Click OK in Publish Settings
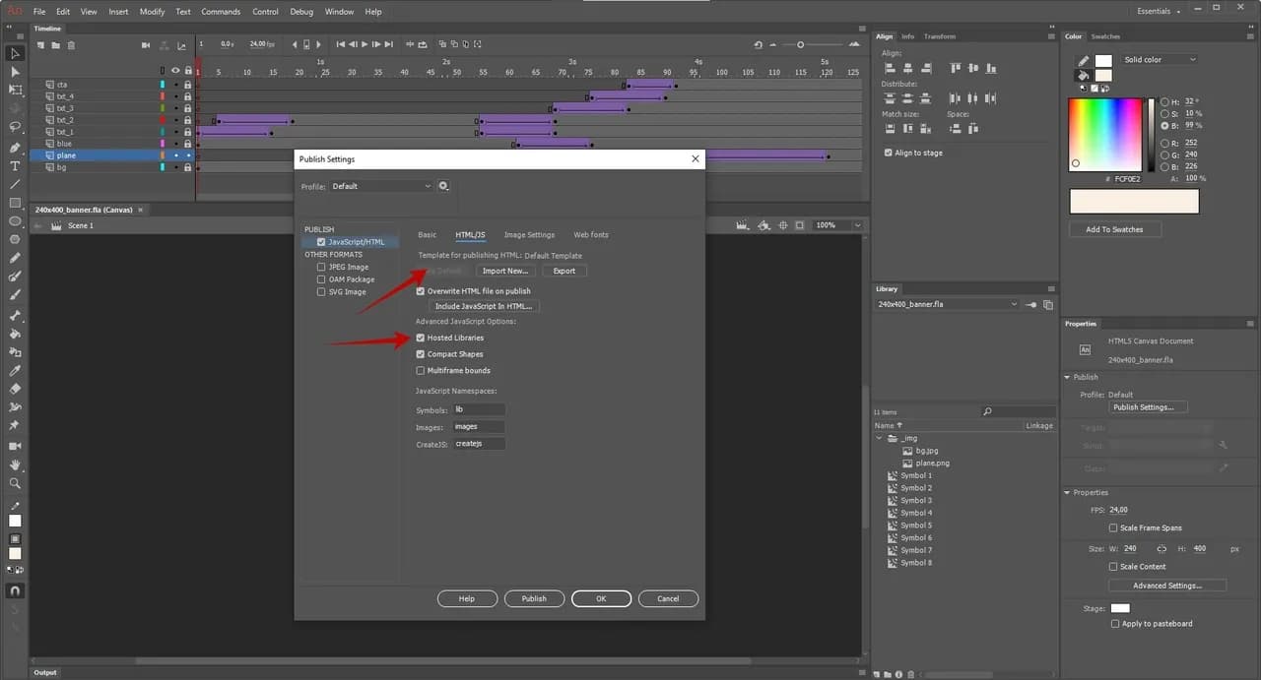Screen dimensions: 1261x680 pyautogui.click(x=601, y=598)
